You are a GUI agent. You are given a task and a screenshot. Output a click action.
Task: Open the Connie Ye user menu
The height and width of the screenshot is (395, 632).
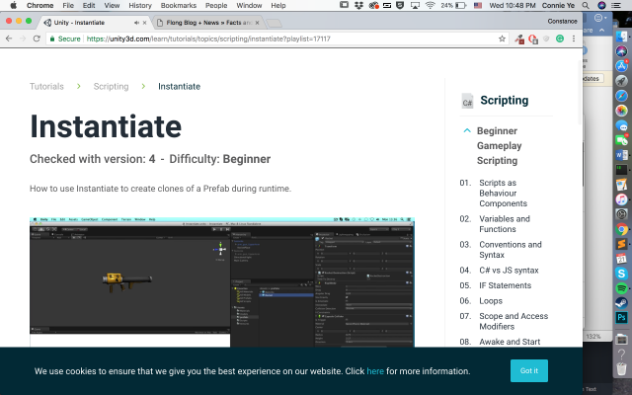coord(558,6)
